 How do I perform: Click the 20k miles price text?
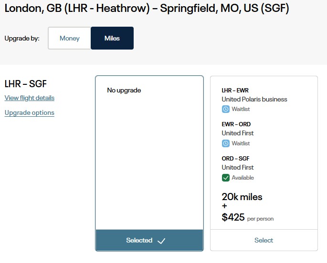tap(242, 197)
